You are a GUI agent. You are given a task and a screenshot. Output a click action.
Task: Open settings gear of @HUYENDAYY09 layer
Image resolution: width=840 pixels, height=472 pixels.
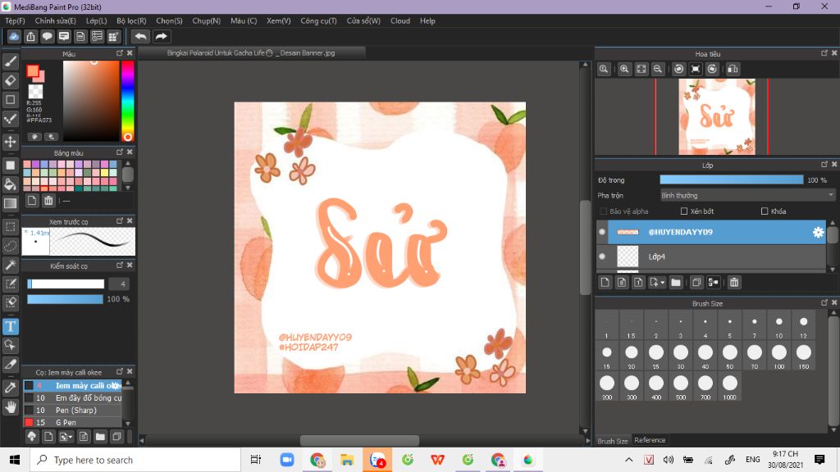point(818,233)
